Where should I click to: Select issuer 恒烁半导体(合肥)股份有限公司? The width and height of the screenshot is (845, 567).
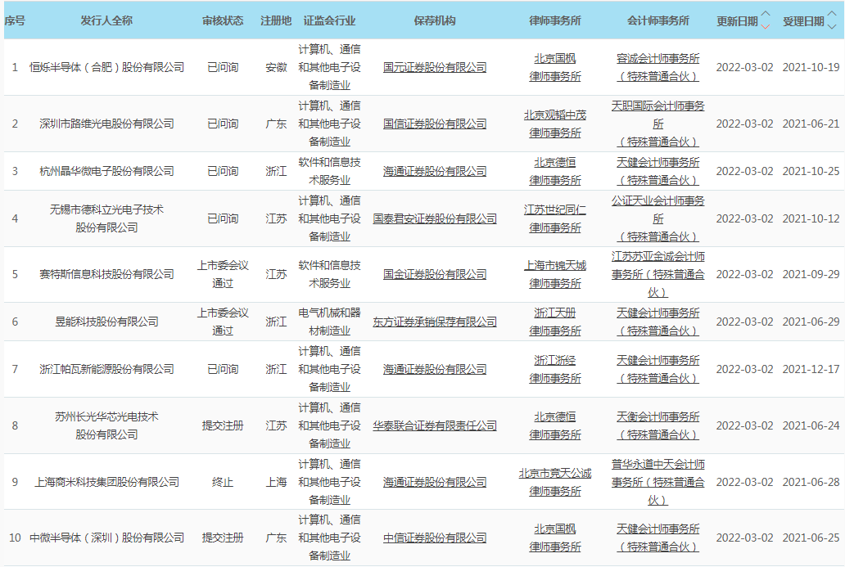(107, 67)
